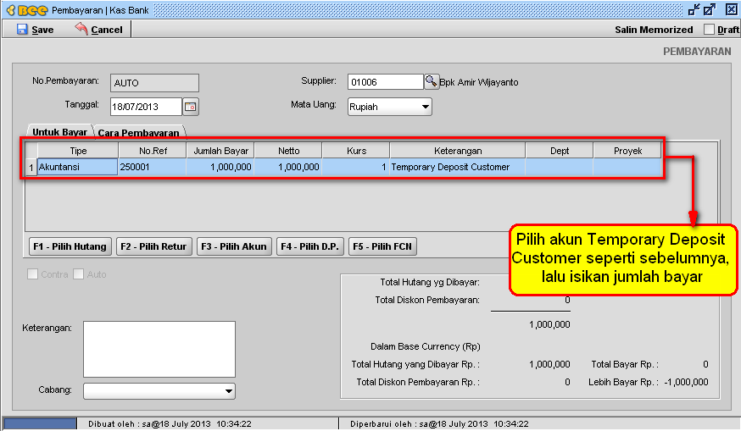741x431 pixels.
Task: Switch to the Cara Pembayaran tab
Action: pos(138,133)
